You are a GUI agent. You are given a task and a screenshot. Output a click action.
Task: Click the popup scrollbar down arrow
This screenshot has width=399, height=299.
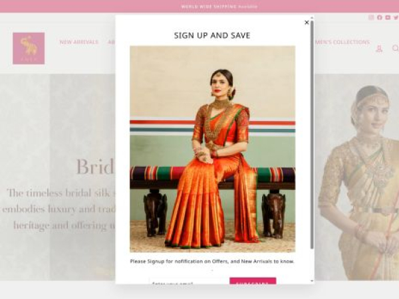click(312, 281)
